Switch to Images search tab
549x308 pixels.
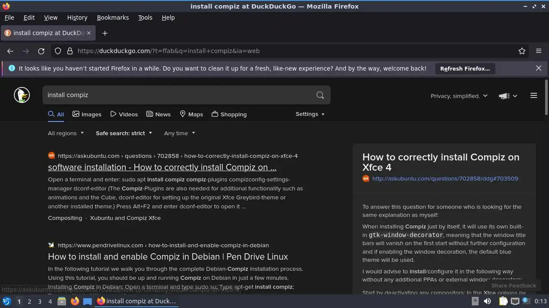coord(87,114)
